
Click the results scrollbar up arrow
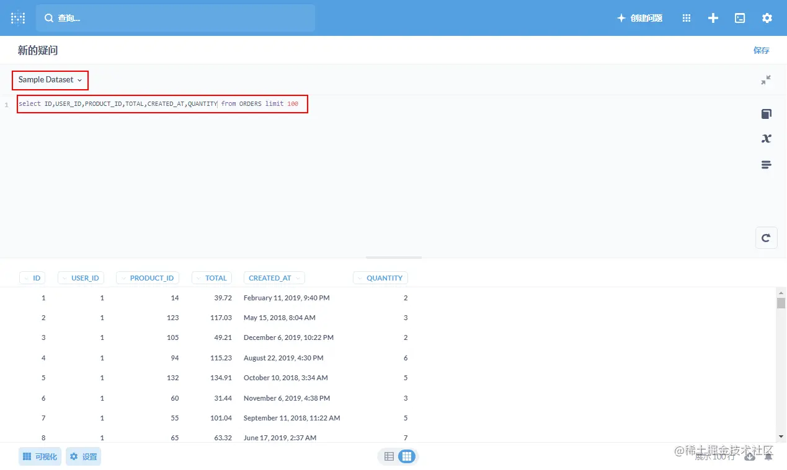click(781, 292)
